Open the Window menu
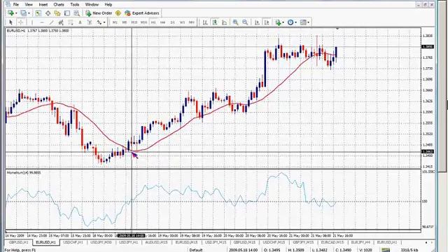Screen dimensions: 448x252 pyautogui.click(x=92, y=5)
